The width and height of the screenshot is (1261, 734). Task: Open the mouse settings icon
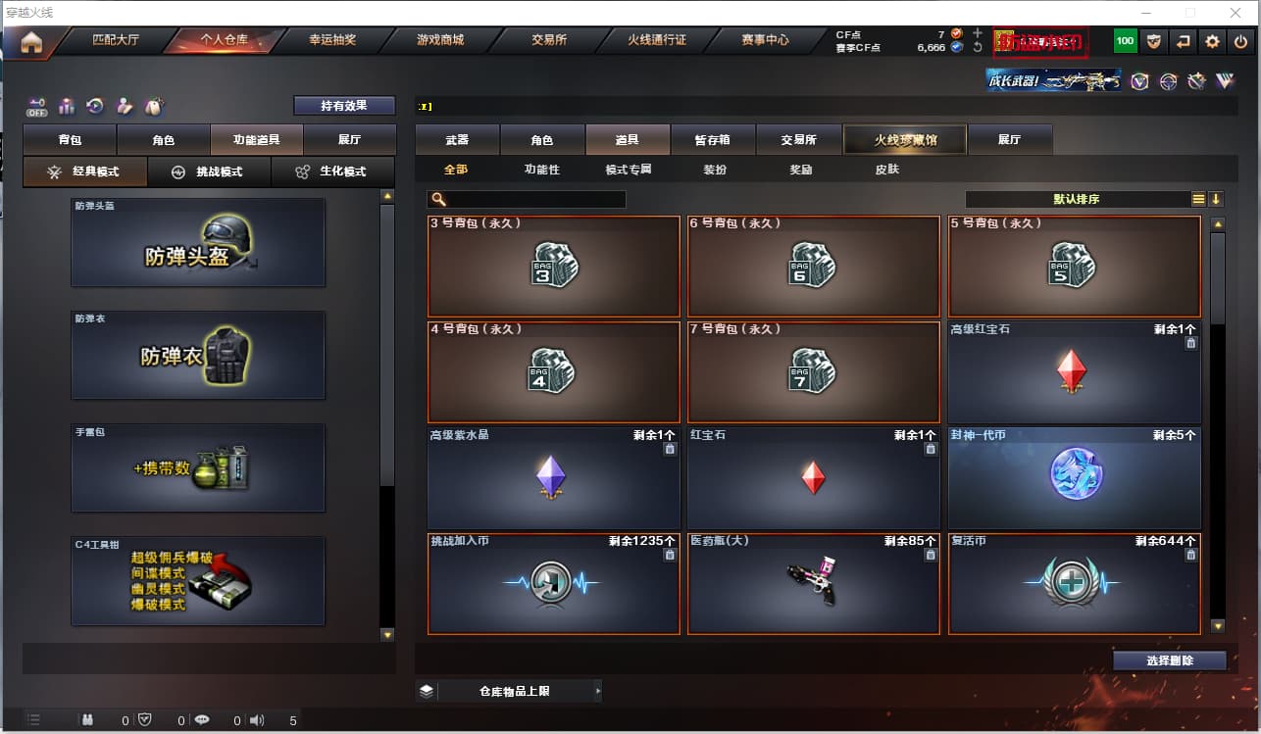coord(153,106)
